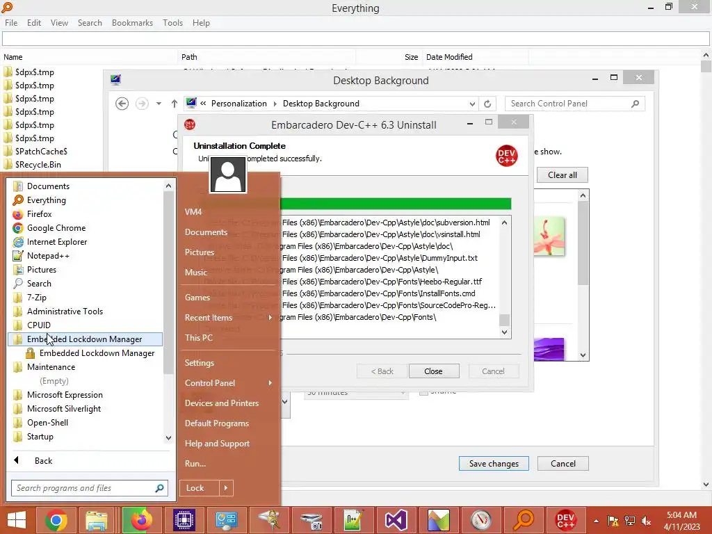
Task: Click the Clear all button
Action: 562,175
